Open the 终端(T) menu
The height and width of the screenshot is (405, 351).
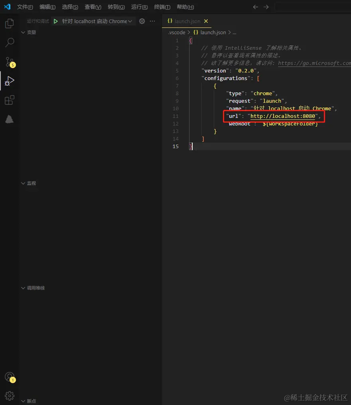click(162, 7)
